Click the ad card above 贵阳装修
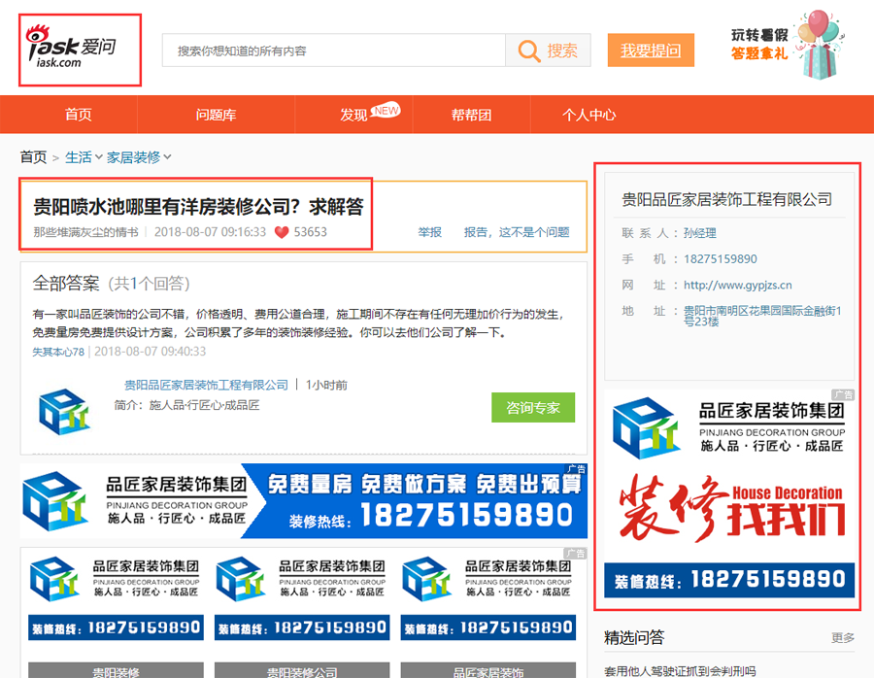 point(116,597)
